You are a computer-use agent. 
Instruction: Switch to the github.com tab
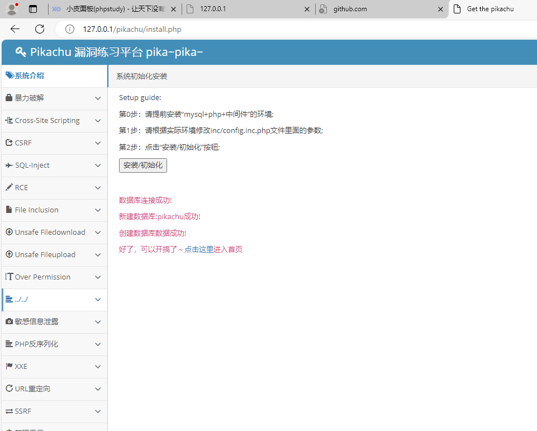coord(382,9)
